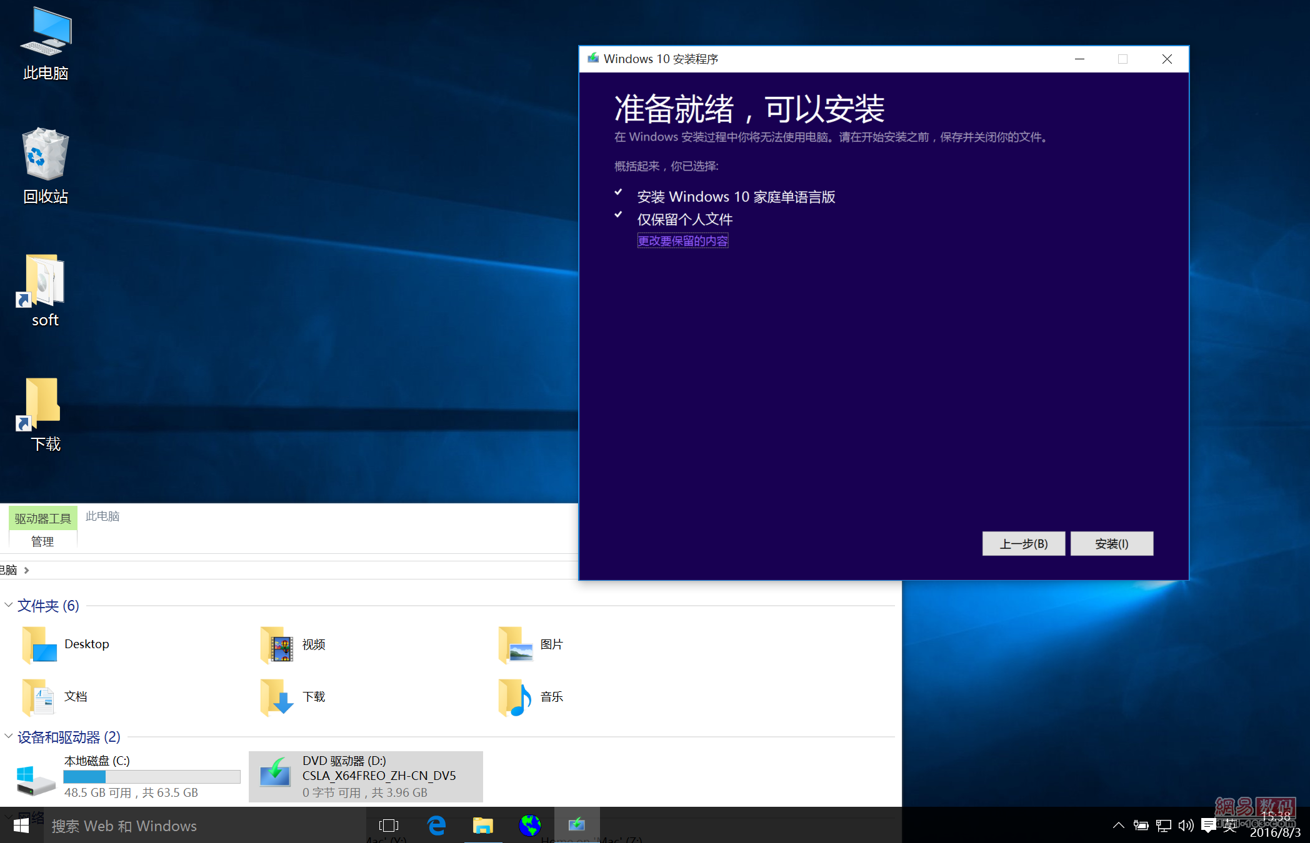Viewport: 1310px width, 843px height.
Task: Click the volume speaker tray icon
Action: pos(1186,826)
